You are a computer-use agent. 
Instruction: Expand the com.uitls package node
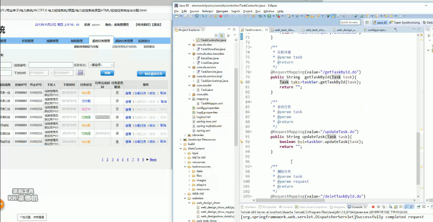pos(189,95)
